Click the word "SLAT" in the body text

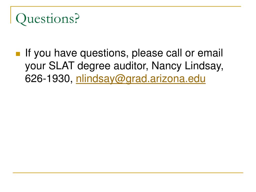point(61,66)
